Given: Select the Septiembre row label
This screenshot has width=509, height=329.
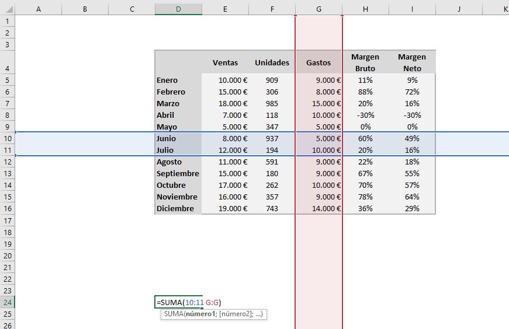Looking at the screenshot, I should (x=179, y=173).
